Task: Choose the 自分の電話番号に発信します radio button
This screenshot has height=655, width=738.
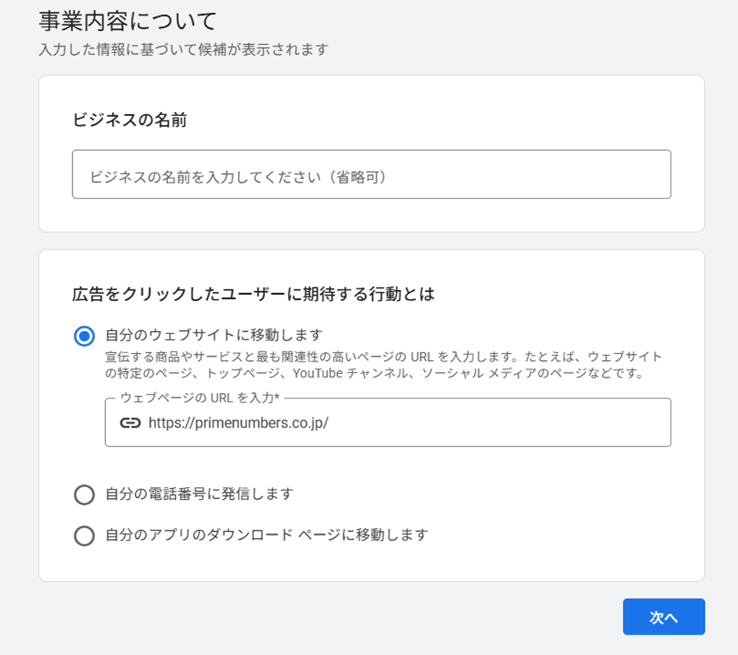Action: [x=84, y=494]
